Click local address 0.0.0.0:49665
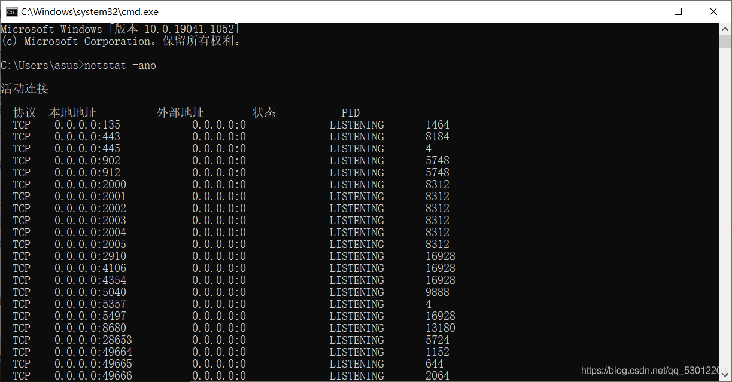The width and height of the screenshot is (732, 382). click(93, 364)
